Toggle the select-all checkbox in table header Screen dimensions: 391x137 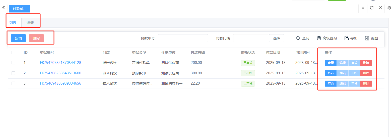(13, 52)
